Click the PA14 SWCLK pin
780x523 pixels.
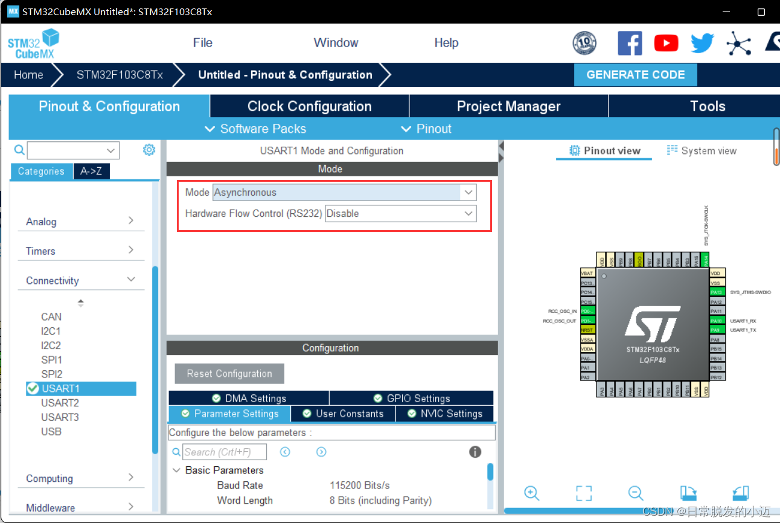pyautogui.click(x=706, y=260)
